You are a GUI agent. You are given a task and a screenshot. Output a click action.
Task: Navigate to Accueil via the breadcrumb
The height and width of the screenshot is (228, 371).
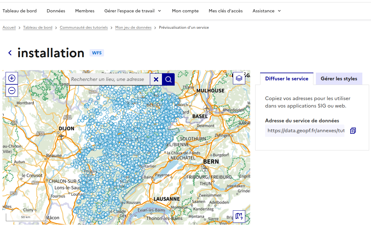click(x=9, y=27)
